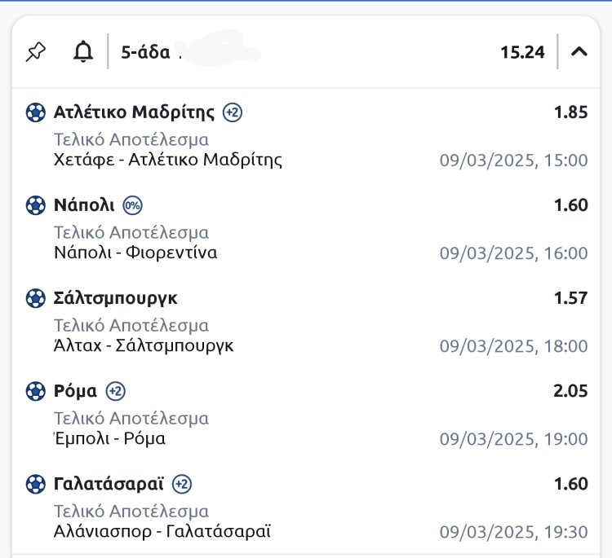Image resolution: width=612 pixels, height=558 pixels.
Task: Click soccer ball icon beside Νάπολι
Action: click(x=36, y=205)
